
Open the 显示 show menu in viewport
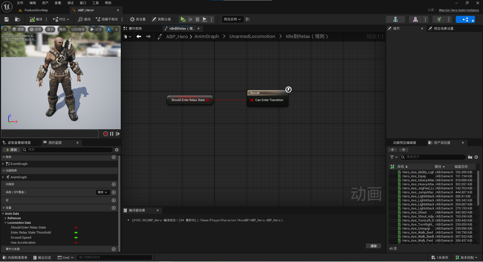[x=50, y=29]
